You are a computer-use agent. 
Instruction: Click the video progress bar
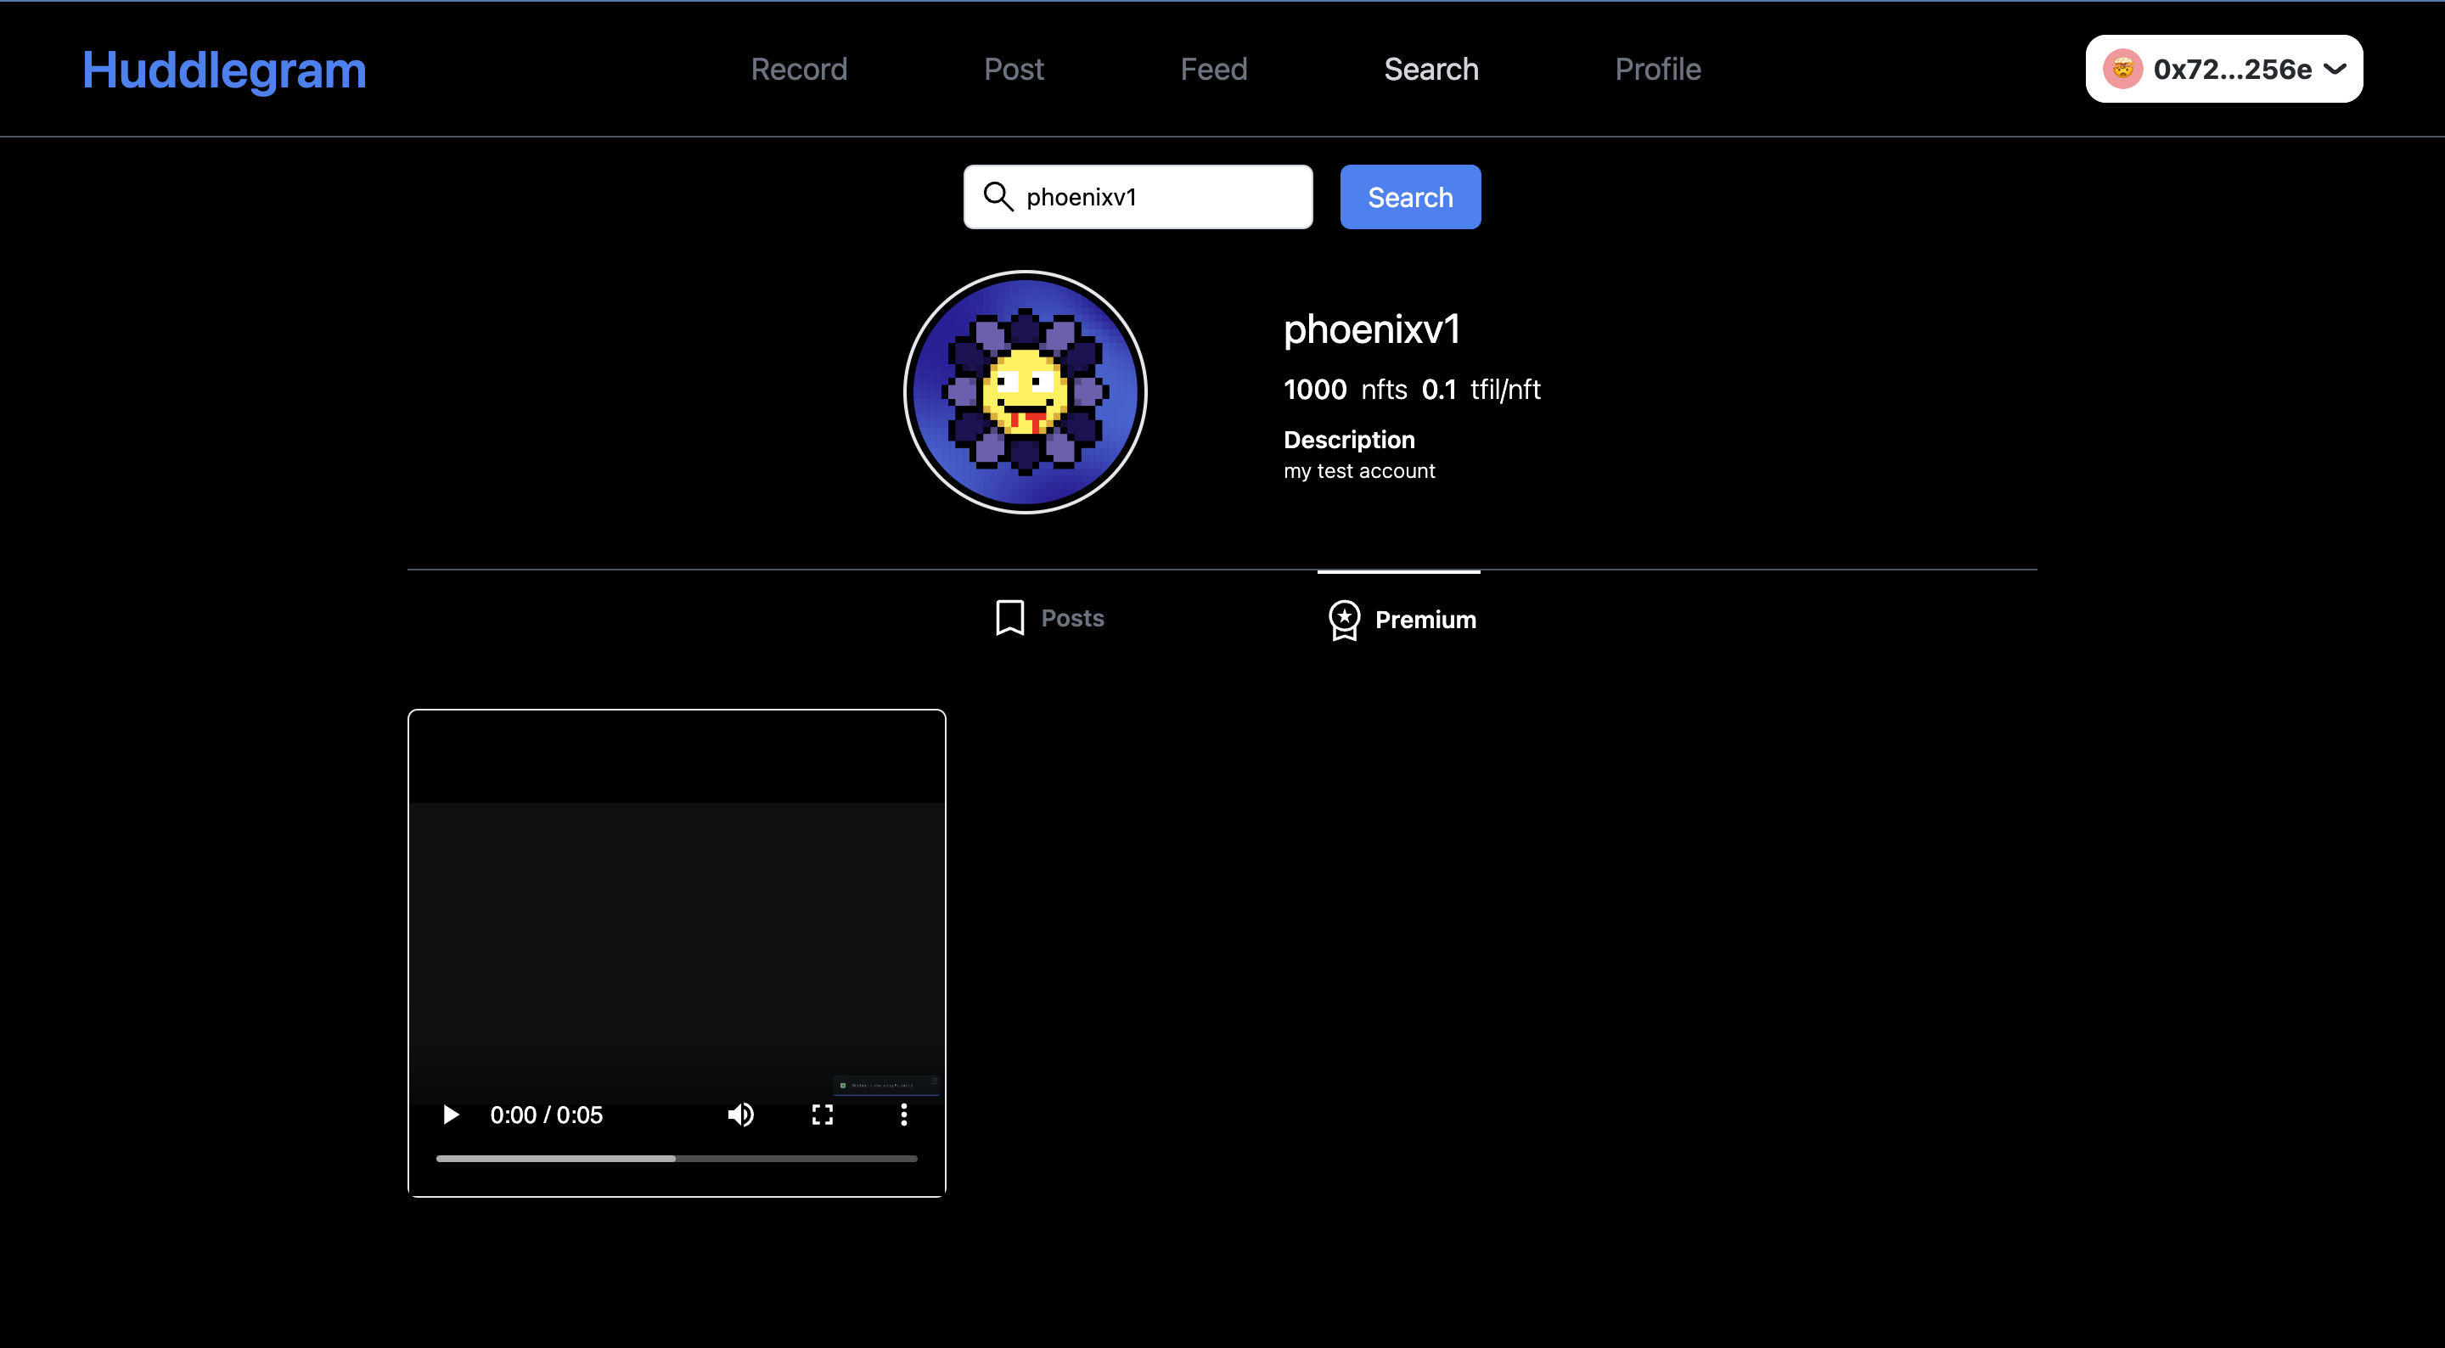click(x=676, y=1158)
